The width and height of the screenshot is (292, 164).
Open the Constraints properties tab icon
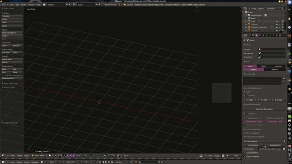(266, 36)
